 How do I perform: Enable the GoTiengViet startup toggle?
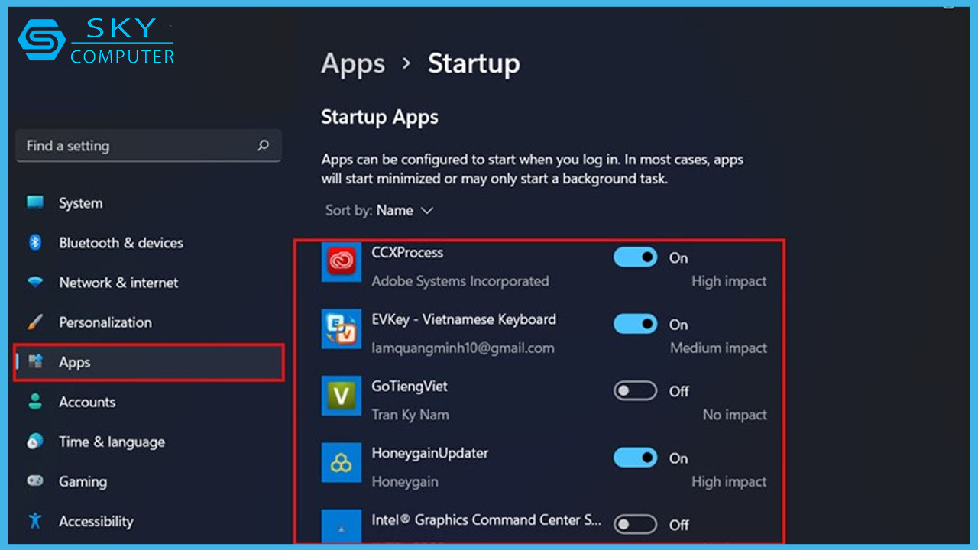point(635,391)
